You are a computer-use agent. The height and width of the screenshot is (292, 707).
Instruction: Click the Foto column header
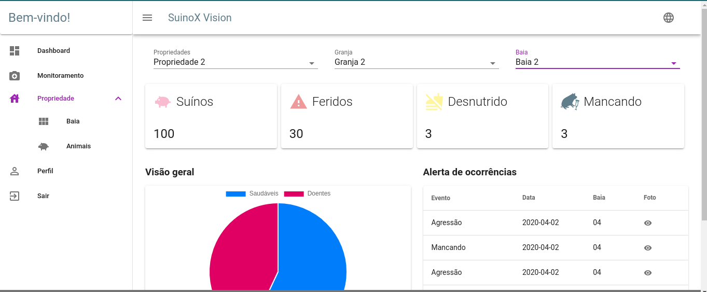coord(650,198)
